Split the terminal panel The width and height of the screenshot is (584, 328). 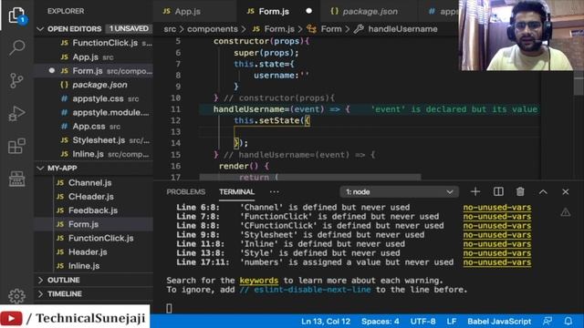tap(498, 192)
